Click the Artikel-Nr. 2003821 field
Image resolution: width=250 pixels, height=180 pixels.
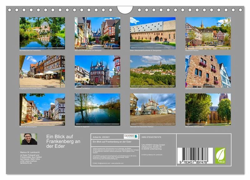click(102, 137)
